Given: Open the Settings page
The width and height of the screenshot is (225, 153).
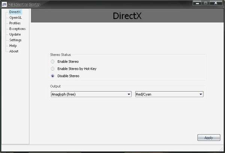Looking at the screenshot, I should 15,40.
